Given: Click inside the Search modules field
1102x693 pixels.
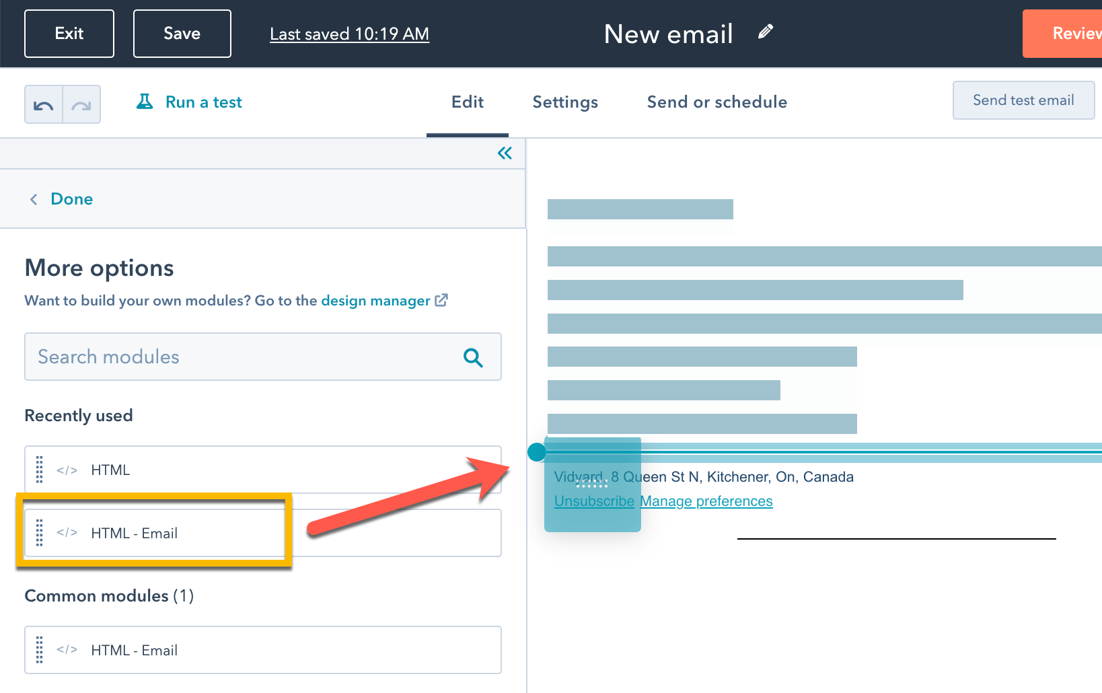Looking at the screenshot, I should coord(202,357).
